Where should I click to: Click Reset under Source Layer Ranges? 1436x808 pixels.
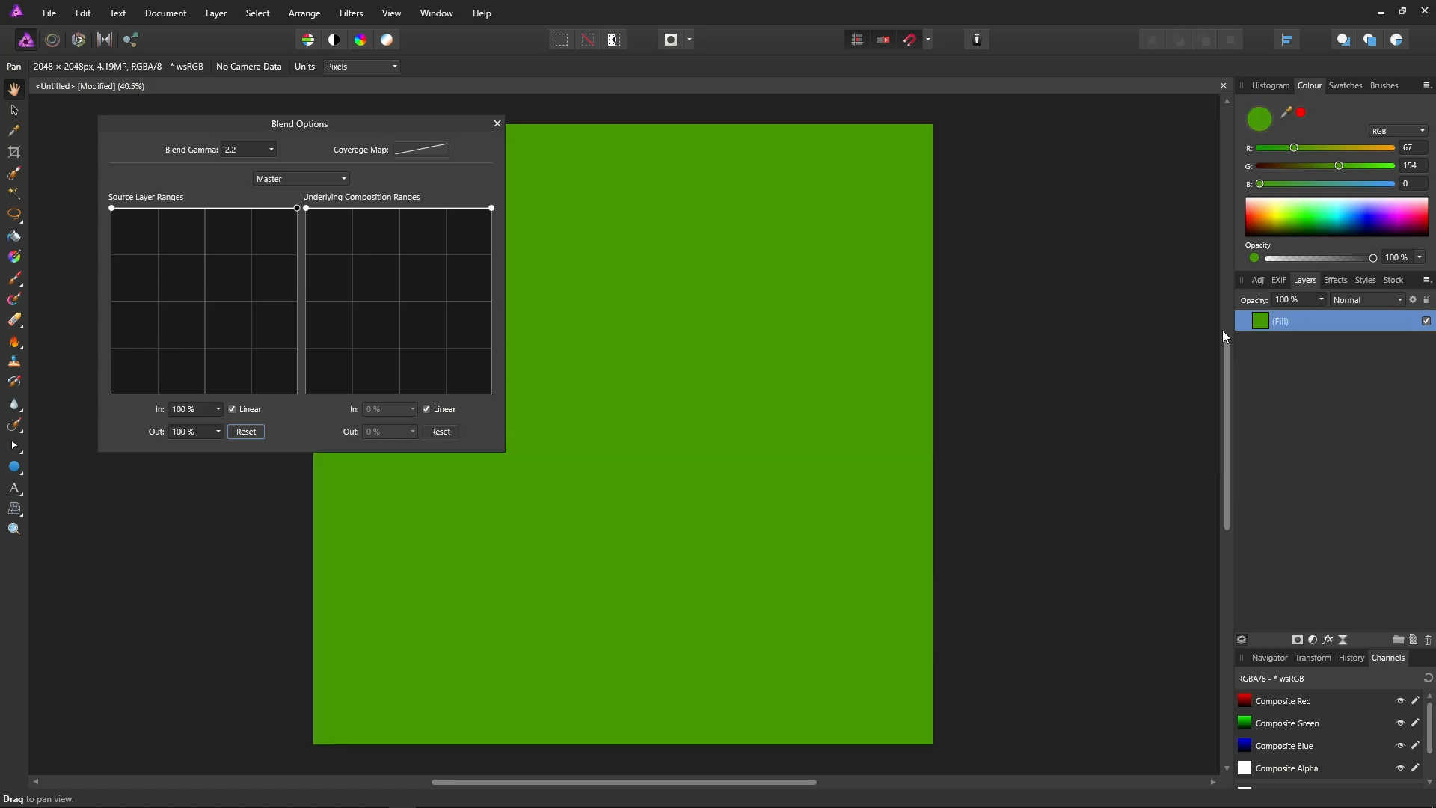point(246,432)
